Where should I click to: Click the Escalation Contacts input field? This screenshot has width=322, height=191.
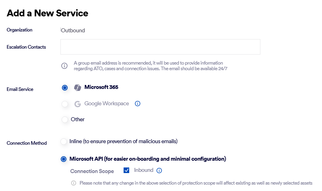click(160, 47)
